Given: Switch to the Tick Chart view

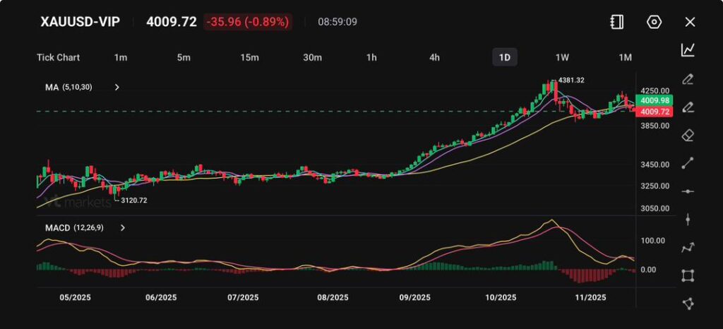Looking at the screenshot, I should (x=58, y=57).
